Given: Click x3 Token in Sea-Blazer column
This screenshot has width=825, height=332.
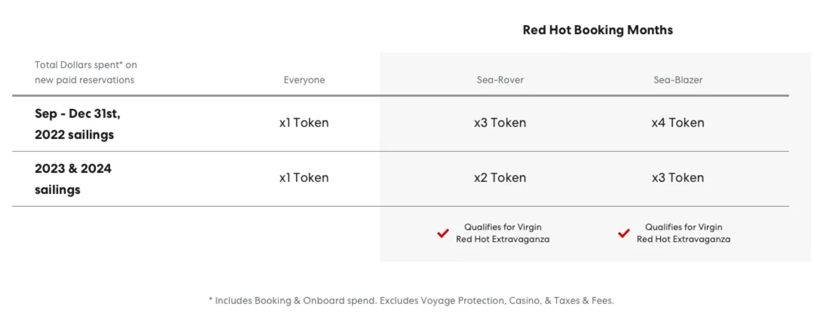Looking at the screenshot, I should tap(677, 178).
